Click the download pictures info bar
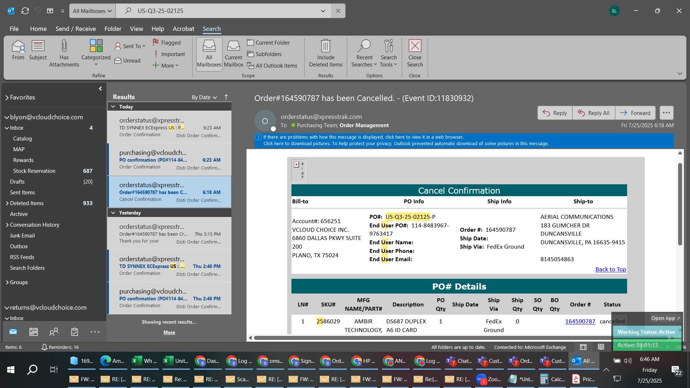 coord(406,143)
